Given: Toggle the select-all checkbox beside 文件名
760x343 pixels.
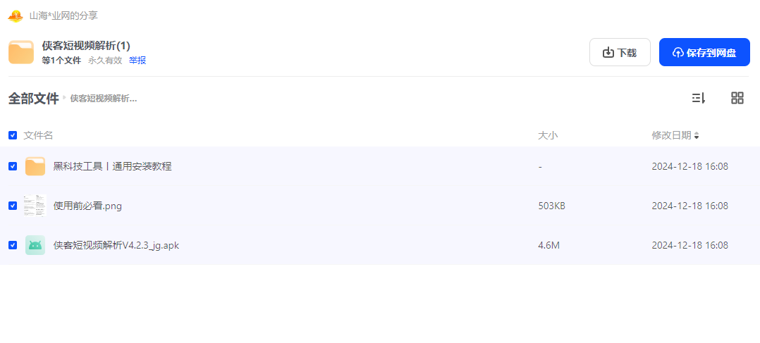Looking at the screenshot, I should tap(13, 135).
